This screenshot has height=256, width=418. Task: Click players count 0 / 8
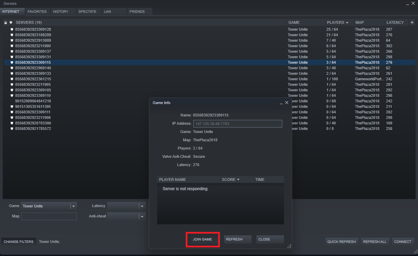point(330,129)
